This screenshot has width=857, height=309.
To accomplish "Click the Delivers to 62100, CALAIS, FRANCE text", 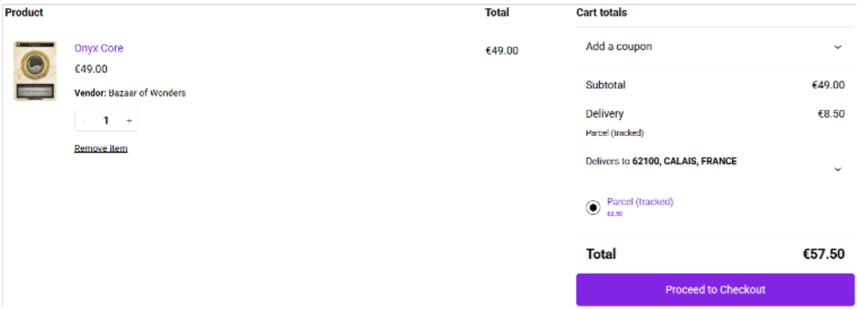I will pos(662,162).
